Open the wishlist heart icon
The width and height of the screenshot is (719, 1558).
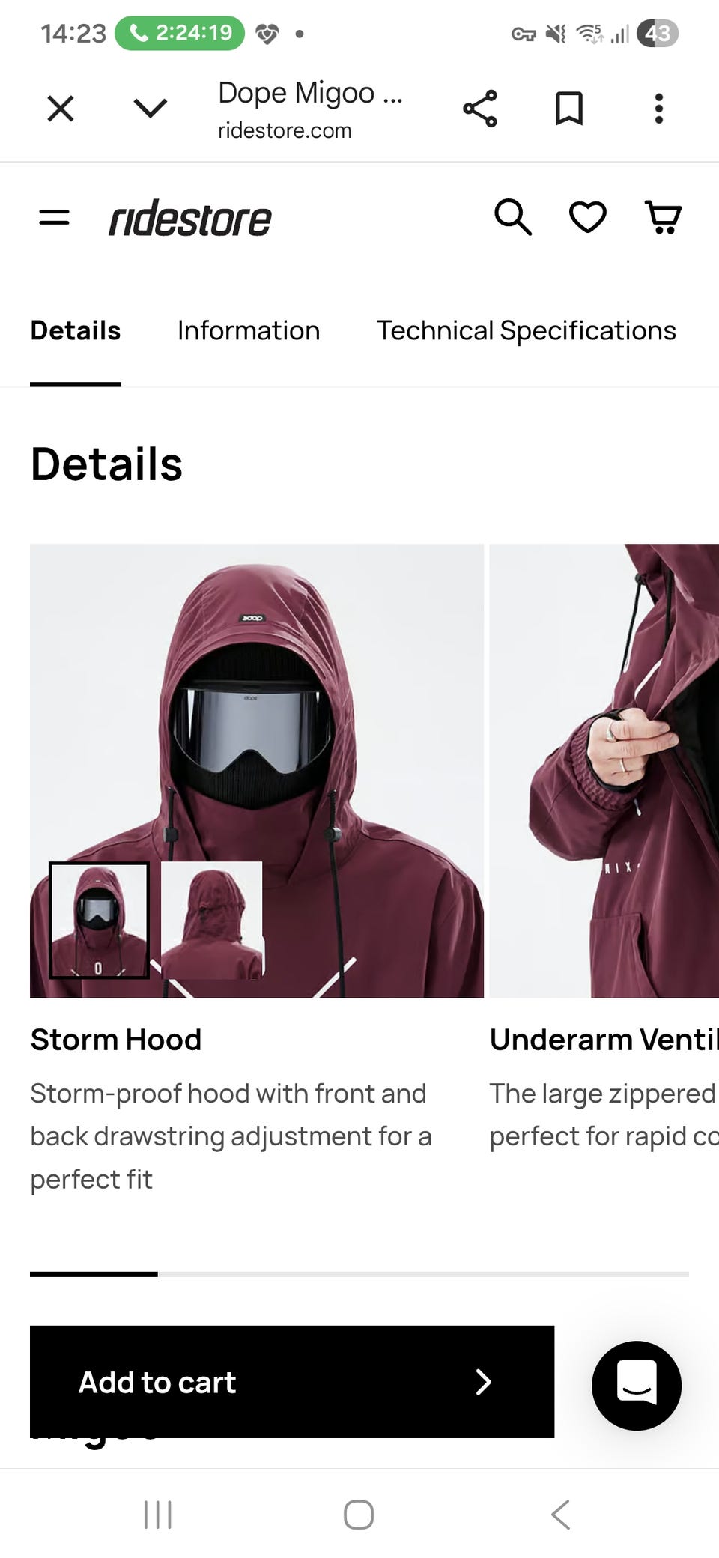coord(588,218)
